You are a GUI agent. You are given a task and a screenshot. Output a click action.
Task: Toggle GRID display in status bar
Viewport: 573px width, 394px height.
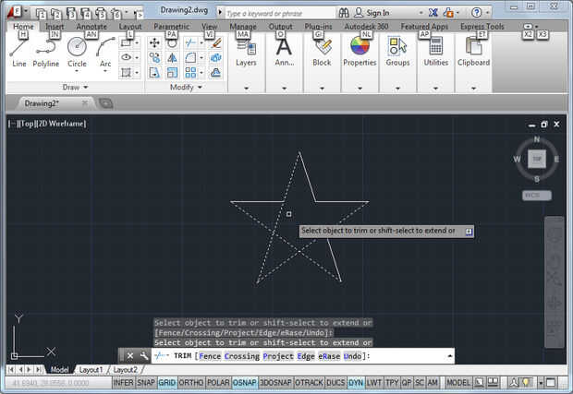pos(166,382)
